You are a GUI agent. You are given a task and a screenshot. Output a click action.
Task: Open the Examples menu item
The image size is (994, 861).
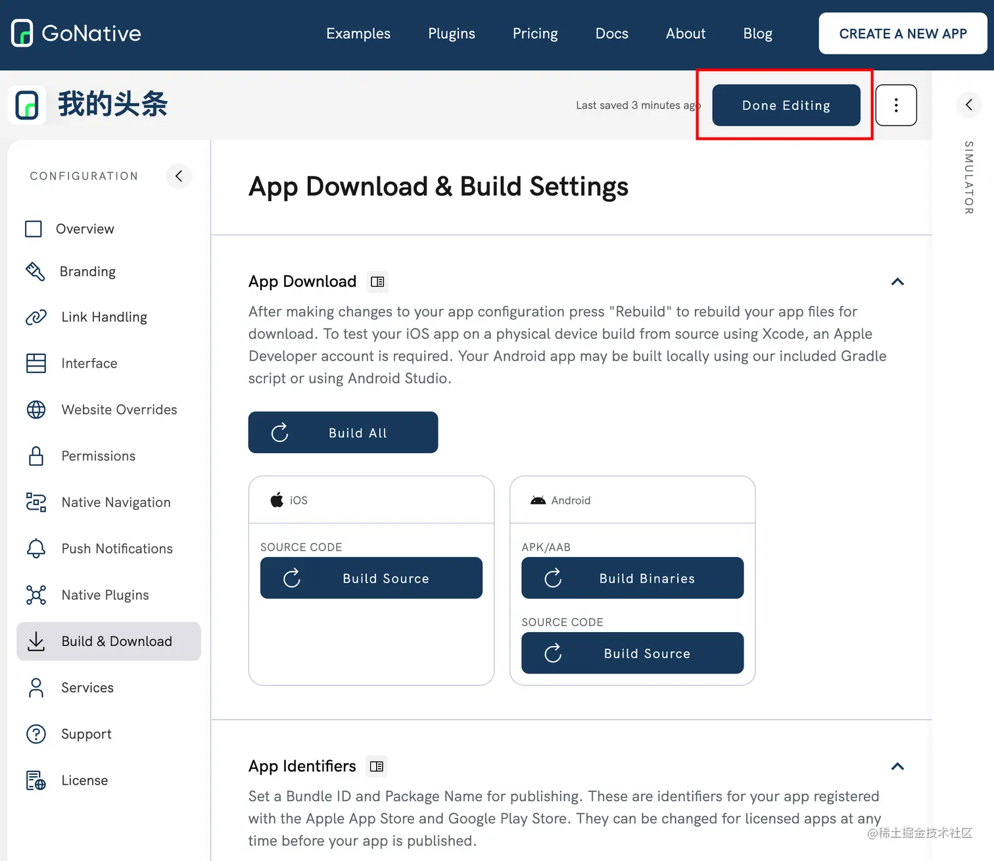358,34
